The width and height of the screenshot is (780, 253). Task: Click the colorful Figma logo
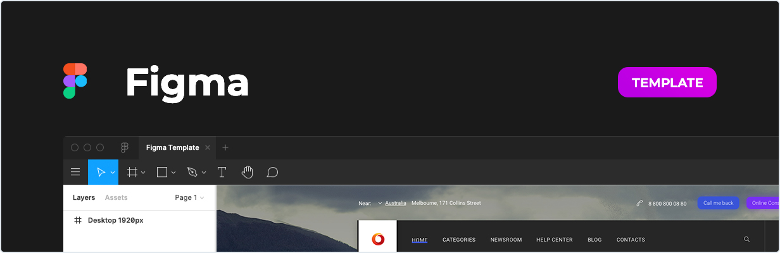[75, 81]
